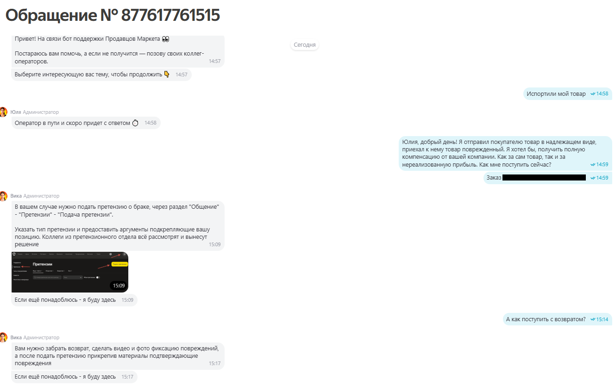Select the 'Испортили мой товар' message
Viewport: 615px width, 386px height.
click(x=568, y=94)
